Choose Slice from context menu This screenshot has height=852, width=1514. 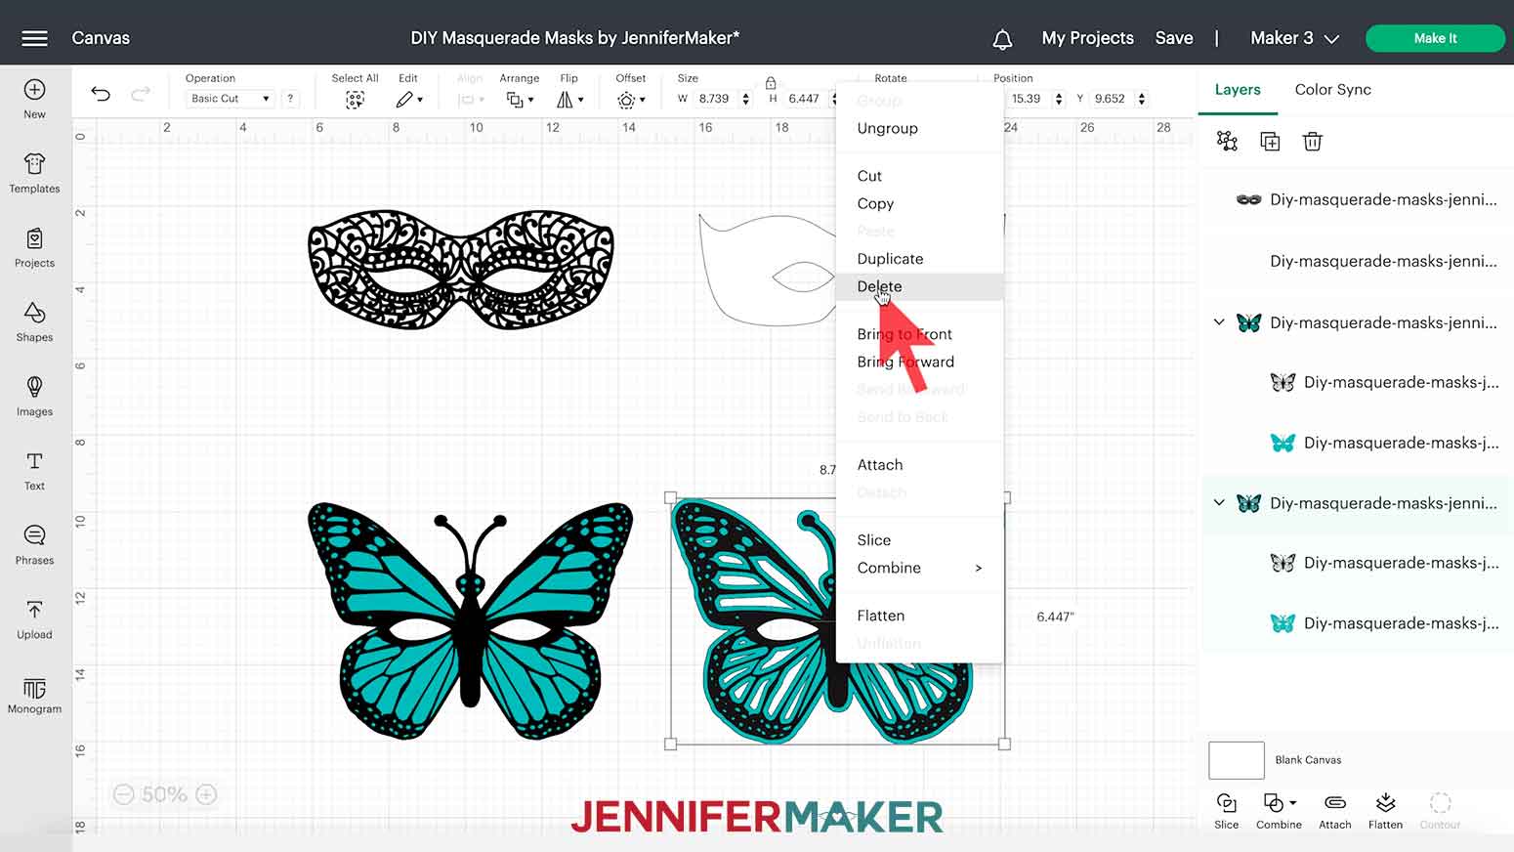(x=873, y=540)
